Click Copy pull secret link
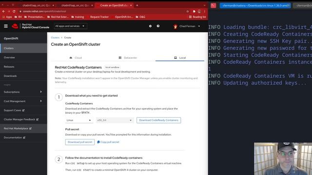 click(108, 142)
